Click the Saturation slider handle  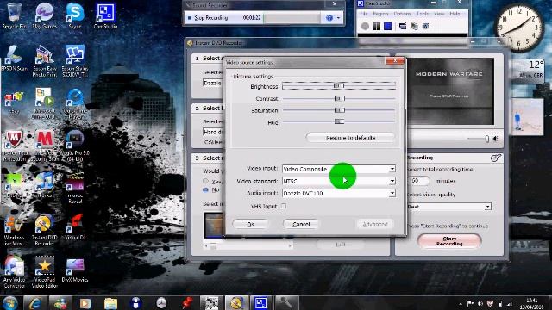click(339, 110)
